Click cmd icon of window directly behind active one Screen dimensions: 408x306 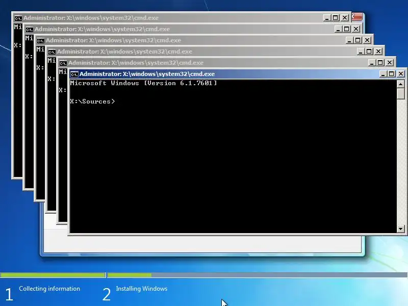tap(63, 63)
